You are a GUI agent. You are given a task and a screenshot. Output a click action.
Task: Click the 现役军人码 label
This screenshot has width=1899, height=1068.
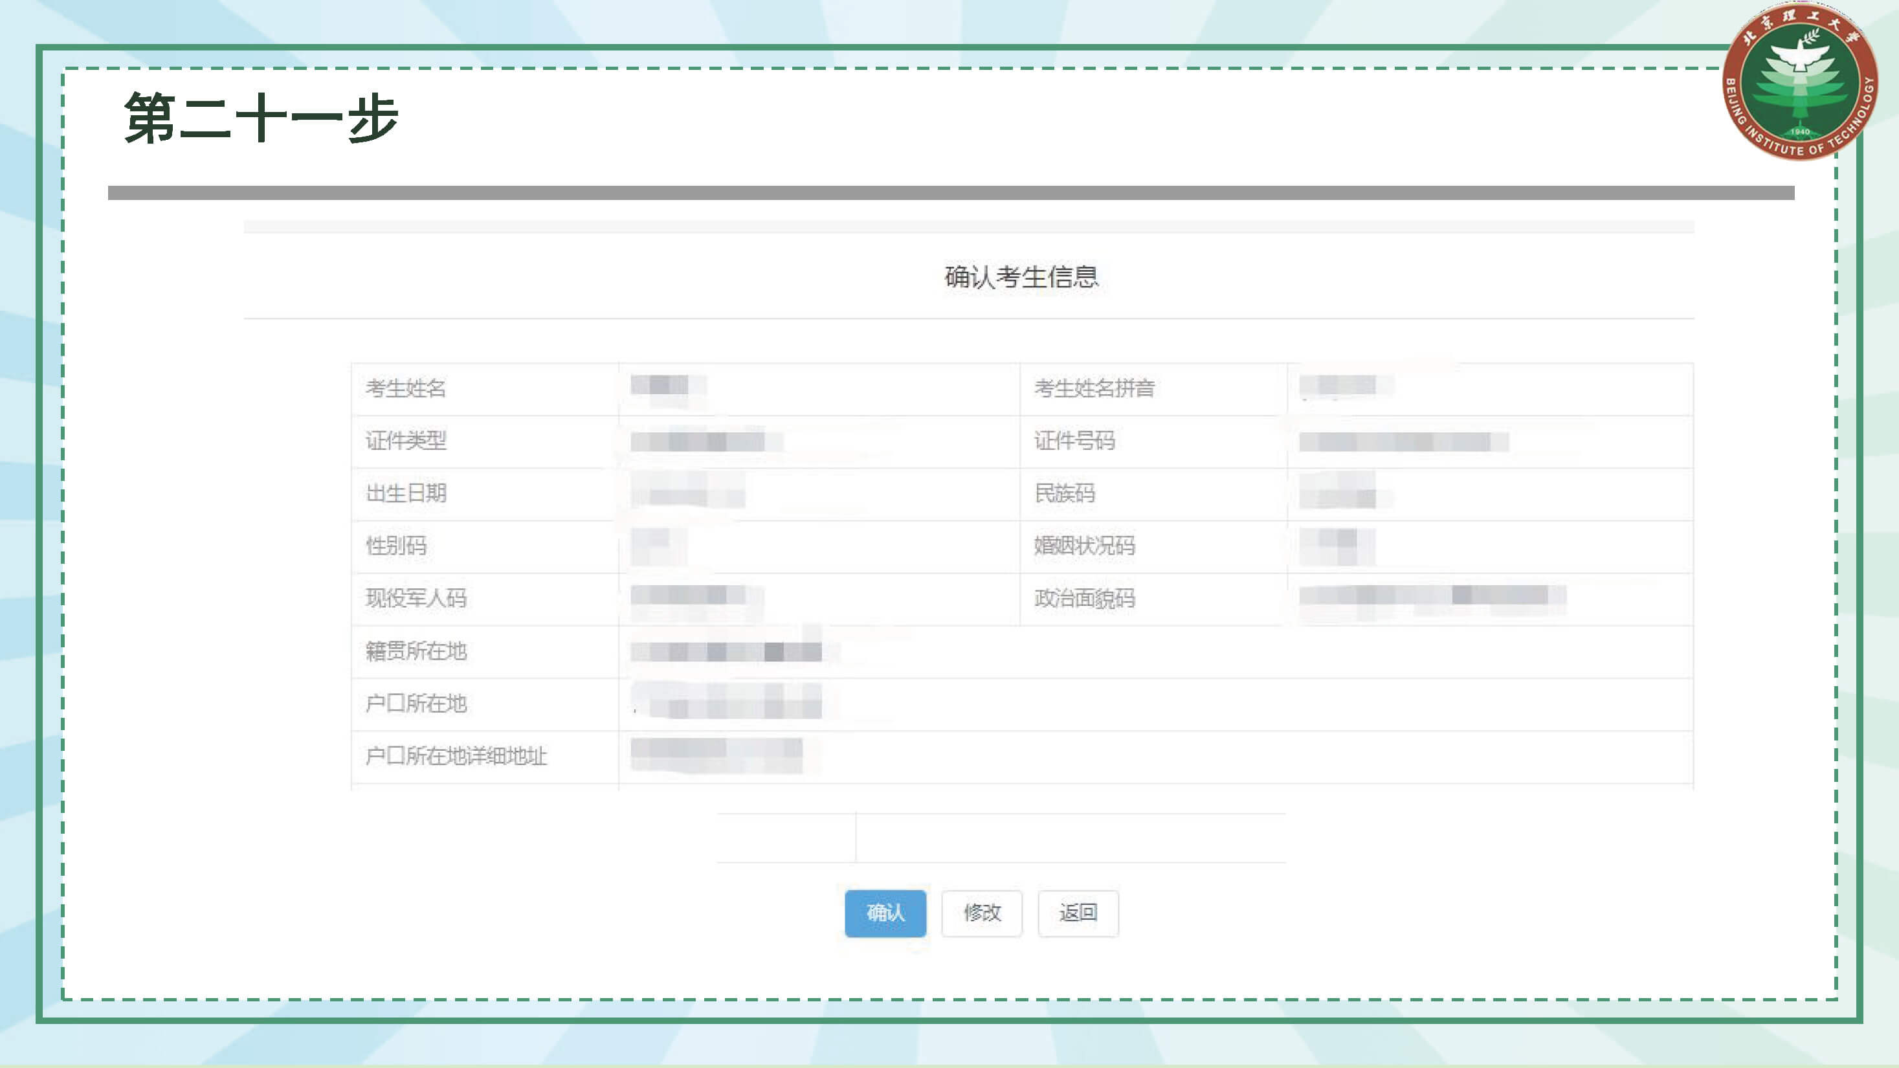(417, 599)
